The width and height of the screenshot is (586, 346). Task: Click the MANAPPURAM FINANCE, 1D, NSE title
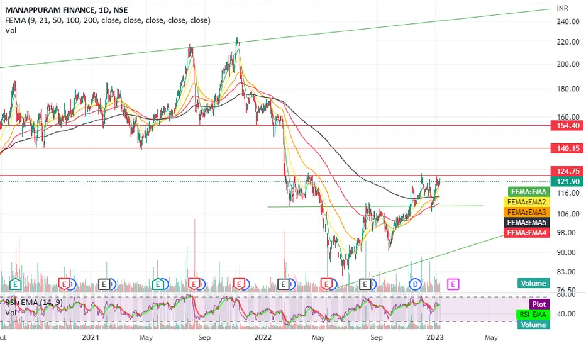pyautogui.click(x=67, y=10)
